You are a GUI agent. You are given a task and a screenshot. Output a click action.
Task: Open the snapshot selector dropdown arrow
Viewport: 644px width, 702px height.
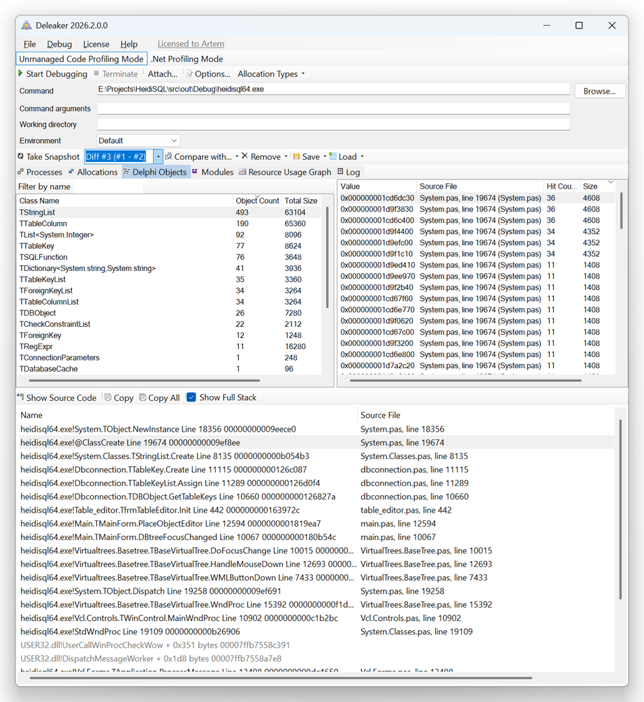click(159, 156)
